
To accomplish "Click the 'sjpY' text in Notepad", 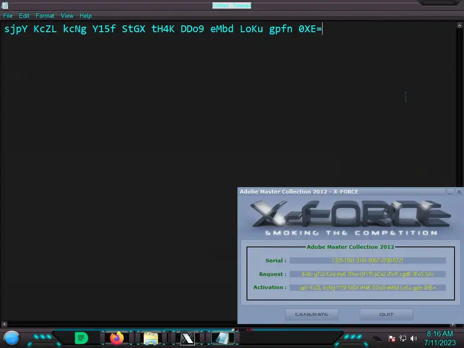I will coord(16,29).
